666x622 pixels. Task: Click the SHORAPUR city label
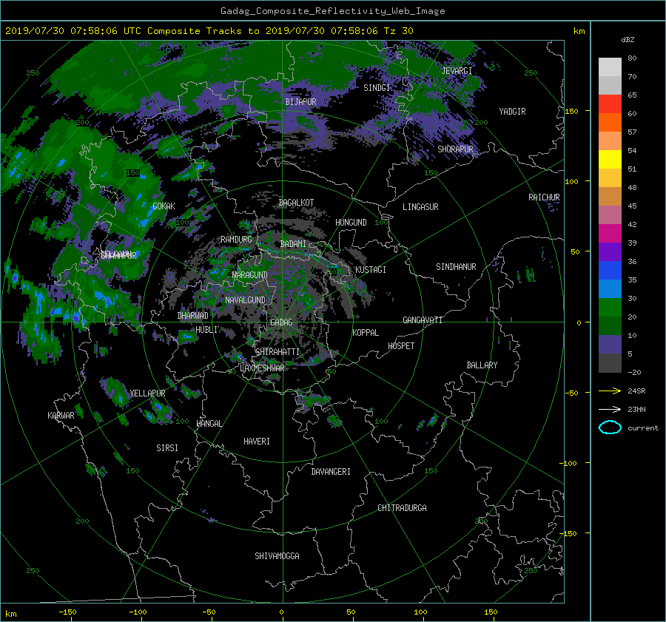click(455, 149)
